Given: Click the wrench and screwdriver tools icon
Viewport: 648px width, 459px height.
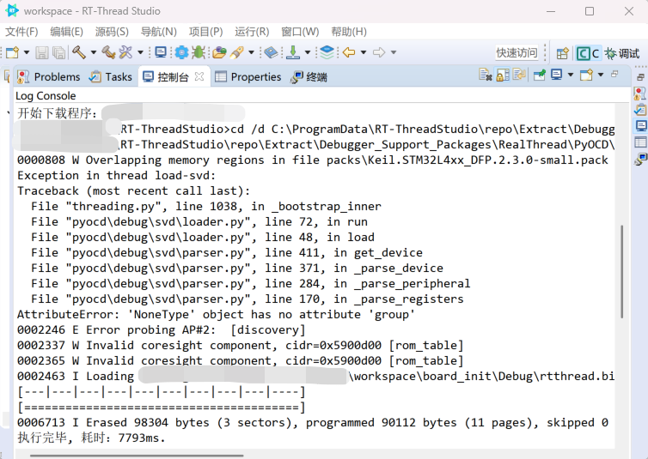Looking at the screenshot, I should [125, 52].
